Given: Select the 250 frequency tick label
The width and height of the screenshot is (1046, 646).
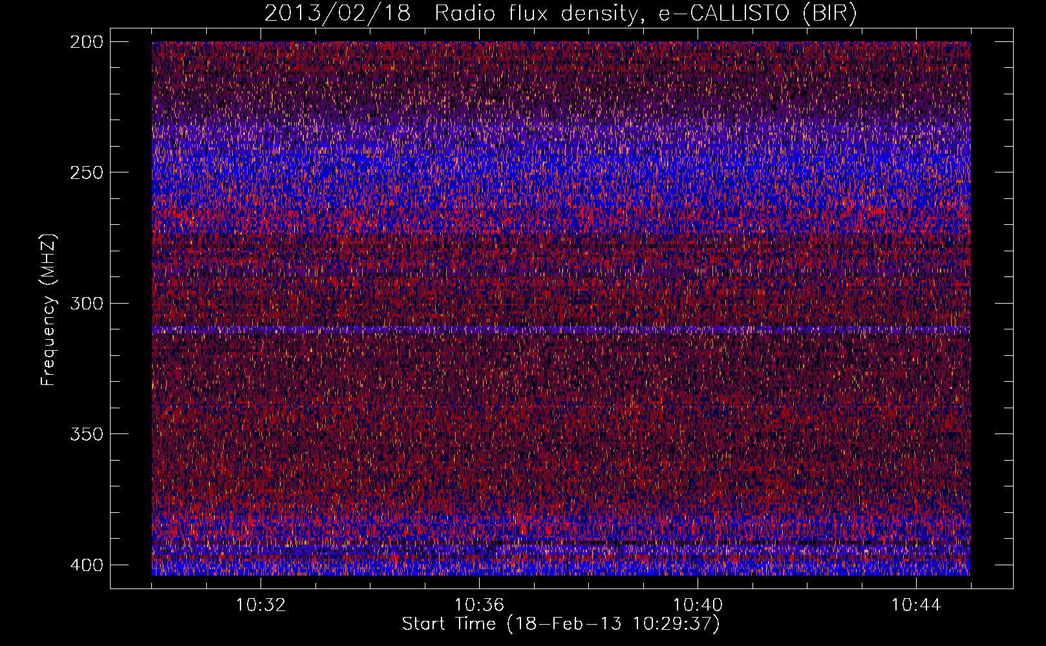Looking at the screenshot, I should point(86,172).
